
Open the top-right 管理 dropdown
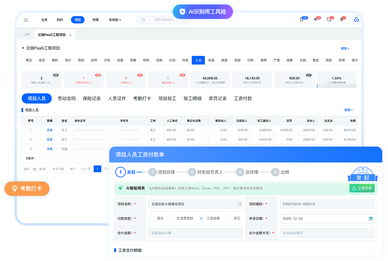point(345,48)
